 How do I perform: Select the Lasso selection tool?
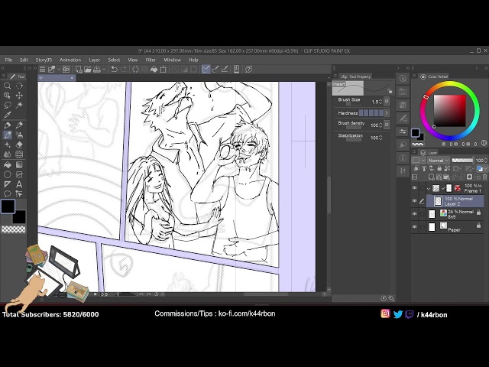7,106
